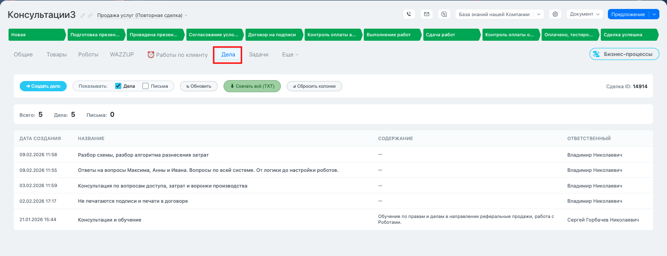Open the chat messages icon

[x=444, y=14]
